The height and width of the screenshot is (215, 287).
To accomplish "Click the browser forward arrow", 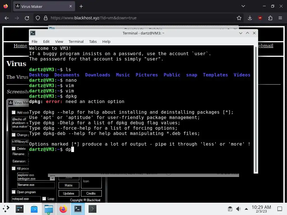I will tap(17, 18).
